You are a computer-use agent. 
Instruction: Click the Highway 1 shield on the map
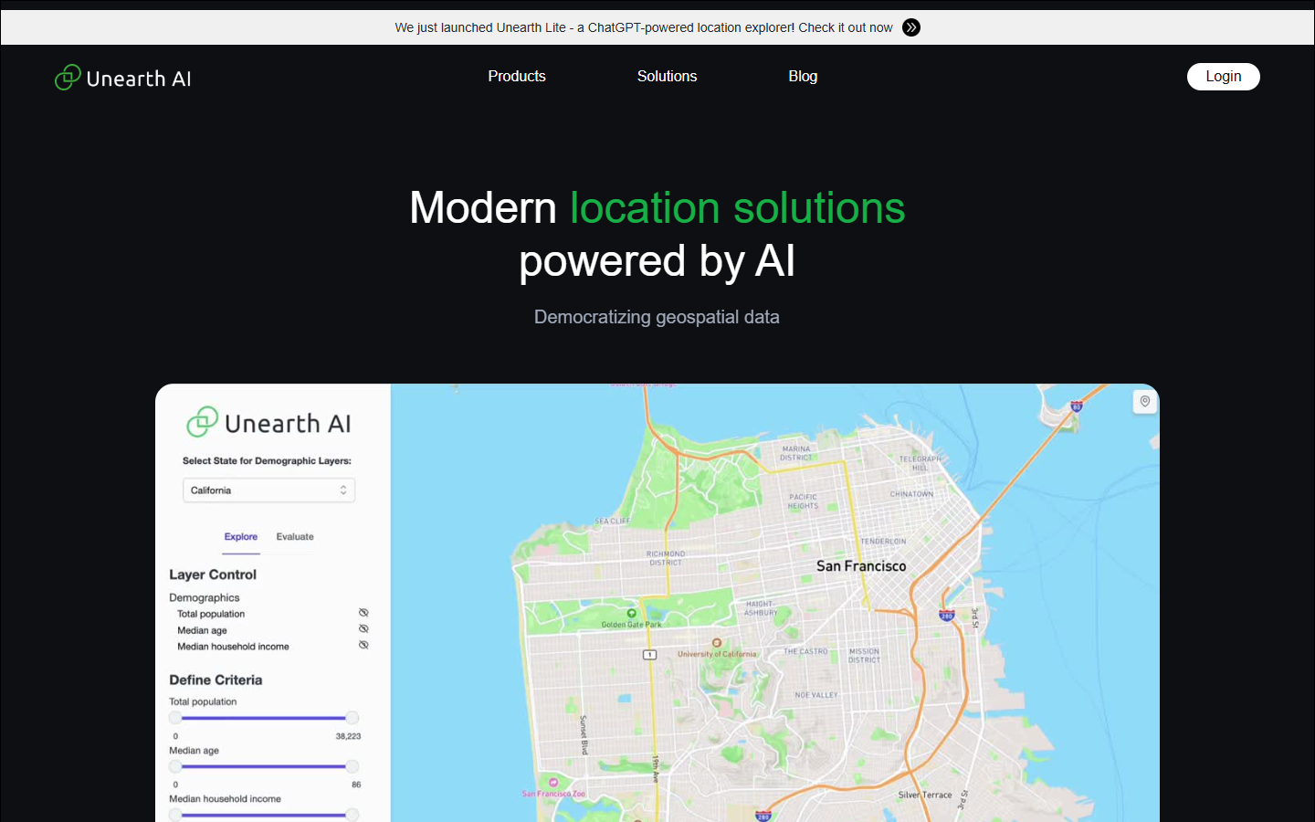(649, 655)
